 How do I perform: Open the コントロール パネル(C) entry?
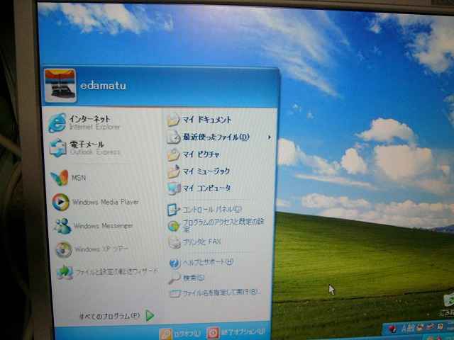pyautogui.click(x=212, y=210)
